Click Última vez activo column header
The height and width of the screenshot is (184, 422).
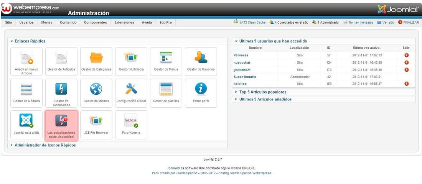[x=366, y=48]
